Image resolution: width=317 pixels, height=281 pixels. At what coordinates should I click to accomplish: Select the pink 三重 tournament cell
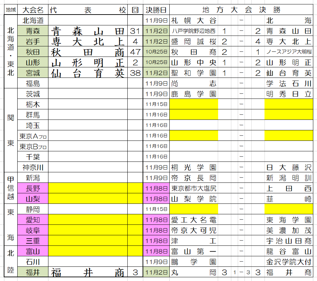33,241
